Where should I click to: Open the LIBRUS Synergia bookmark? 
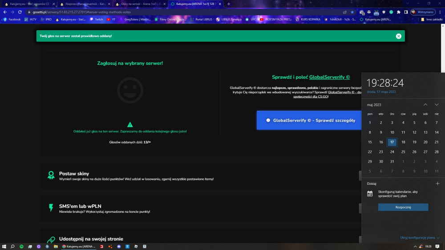point(229,20)
